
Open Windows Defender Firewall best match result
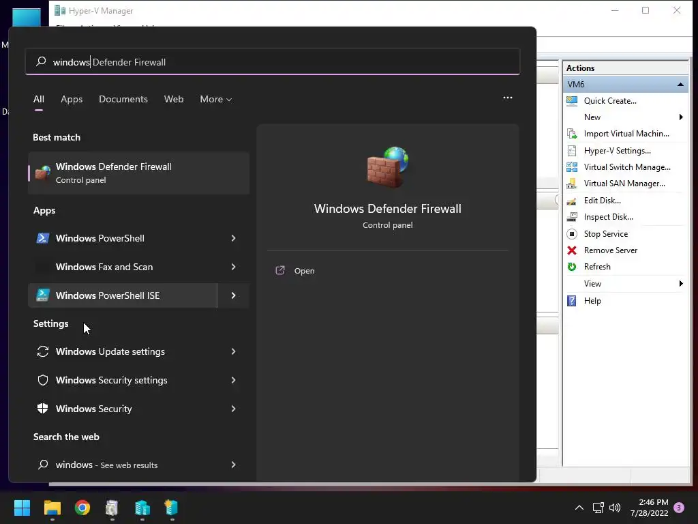[138, 173]
